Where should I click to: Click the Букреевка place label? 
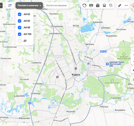[120, 110]
